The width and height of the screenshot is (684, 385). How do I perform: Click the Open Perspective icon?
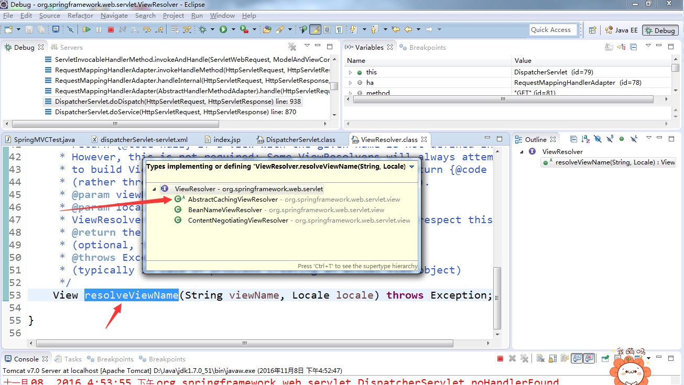pyautogui.click(x=593, y=30)
